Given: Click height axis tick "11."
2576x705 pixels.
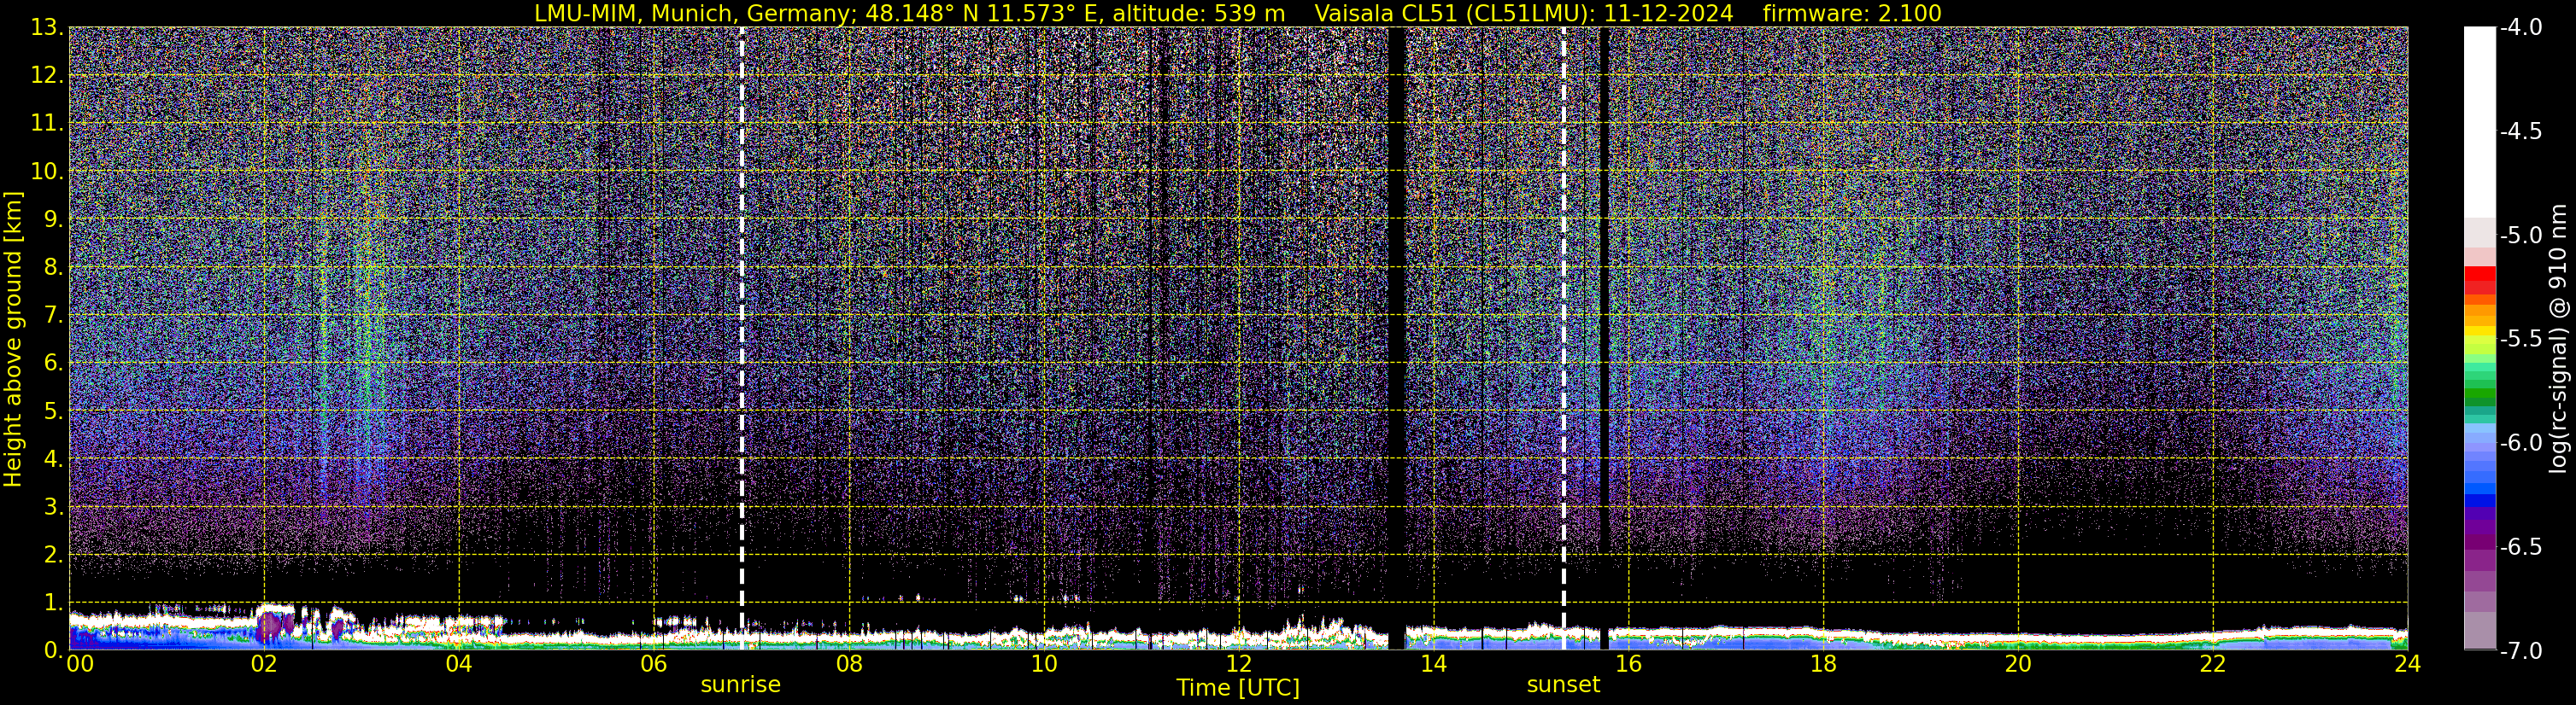Looking at the screenshot, I should pyautogui.click(x=47, y=124).
